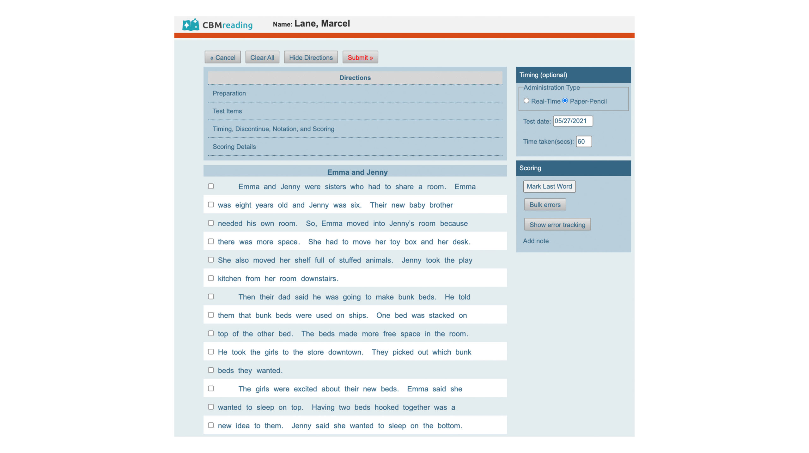Mark the word 'sisters' in the first line
The width and height of the screenshot is (809, 453).
[x=335, y=187]
